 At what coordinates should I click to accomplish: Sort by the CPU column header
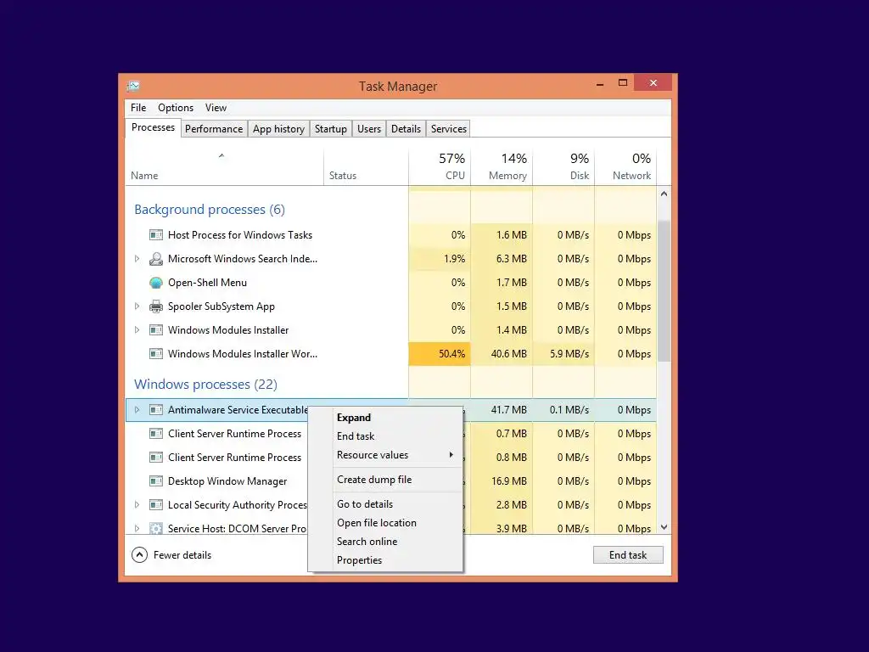click(x=440, y=166)
